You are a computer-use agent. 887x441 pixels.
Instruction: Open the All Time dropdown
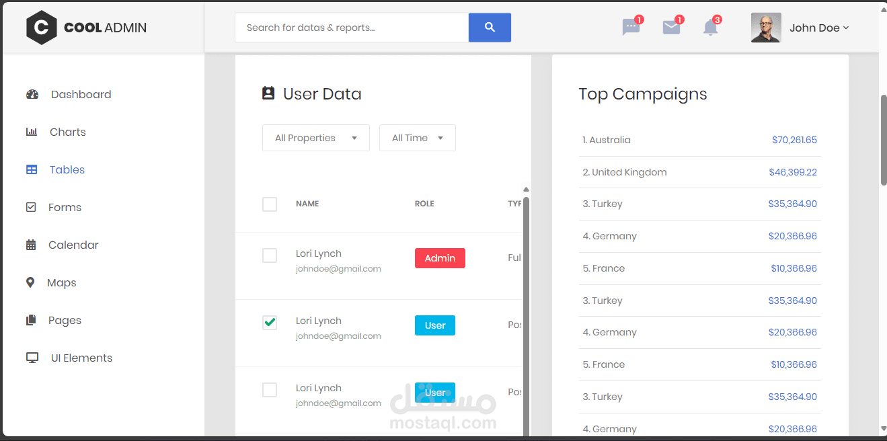[x=418, y=138]
